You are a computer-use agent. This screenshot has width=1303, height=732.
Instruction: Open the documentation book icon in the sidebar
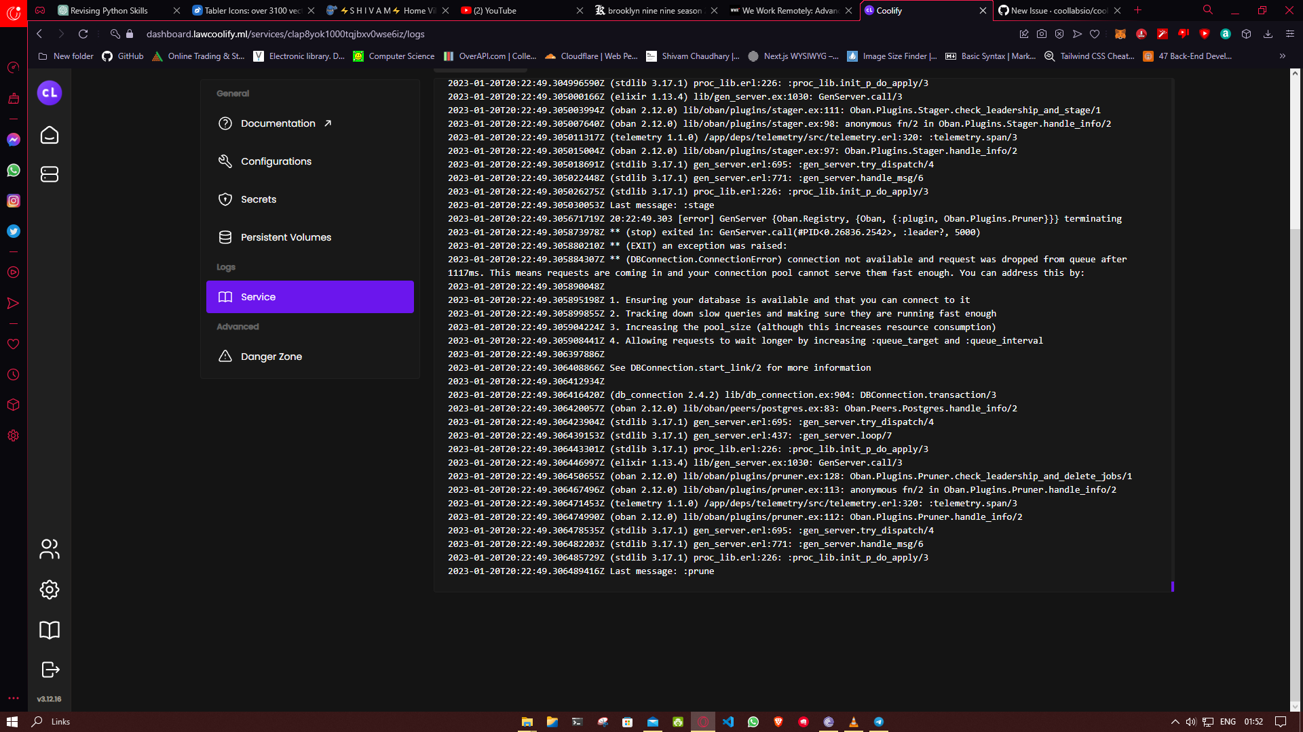coord(49,630)
